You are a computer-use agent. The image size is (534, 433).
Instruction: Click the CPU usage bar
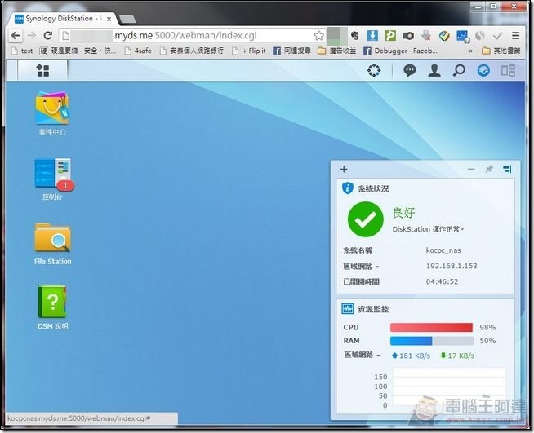click(x=431, y=327)
